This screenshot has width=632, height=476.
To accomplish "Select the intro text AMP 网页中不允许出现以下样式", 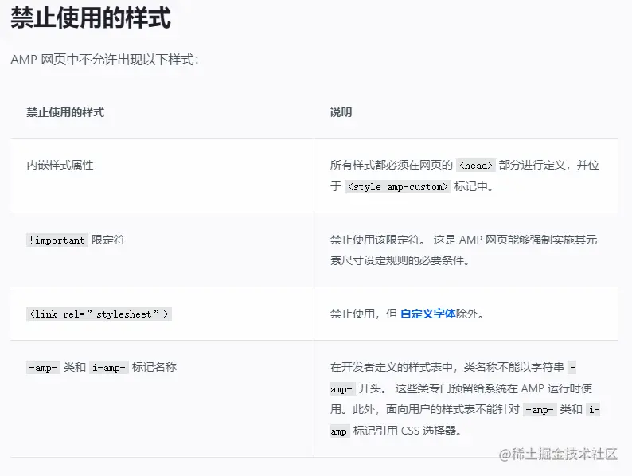I will coord(104,60).
